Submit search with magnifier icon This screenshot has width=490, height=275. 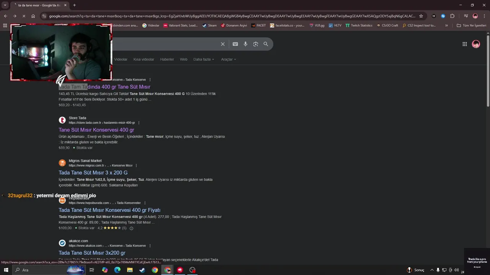[266, 44]
